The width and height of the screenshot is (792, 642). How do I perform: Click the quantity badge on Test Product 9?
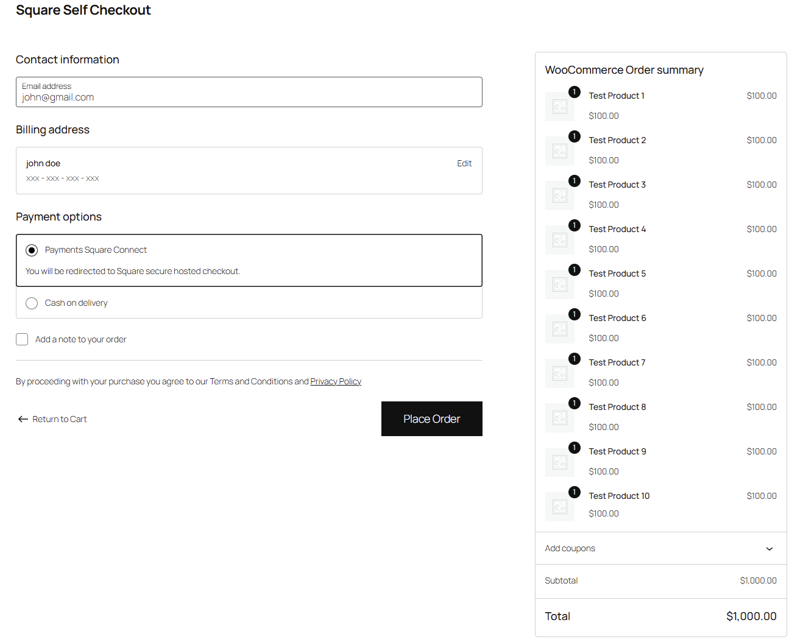point(574,448)
